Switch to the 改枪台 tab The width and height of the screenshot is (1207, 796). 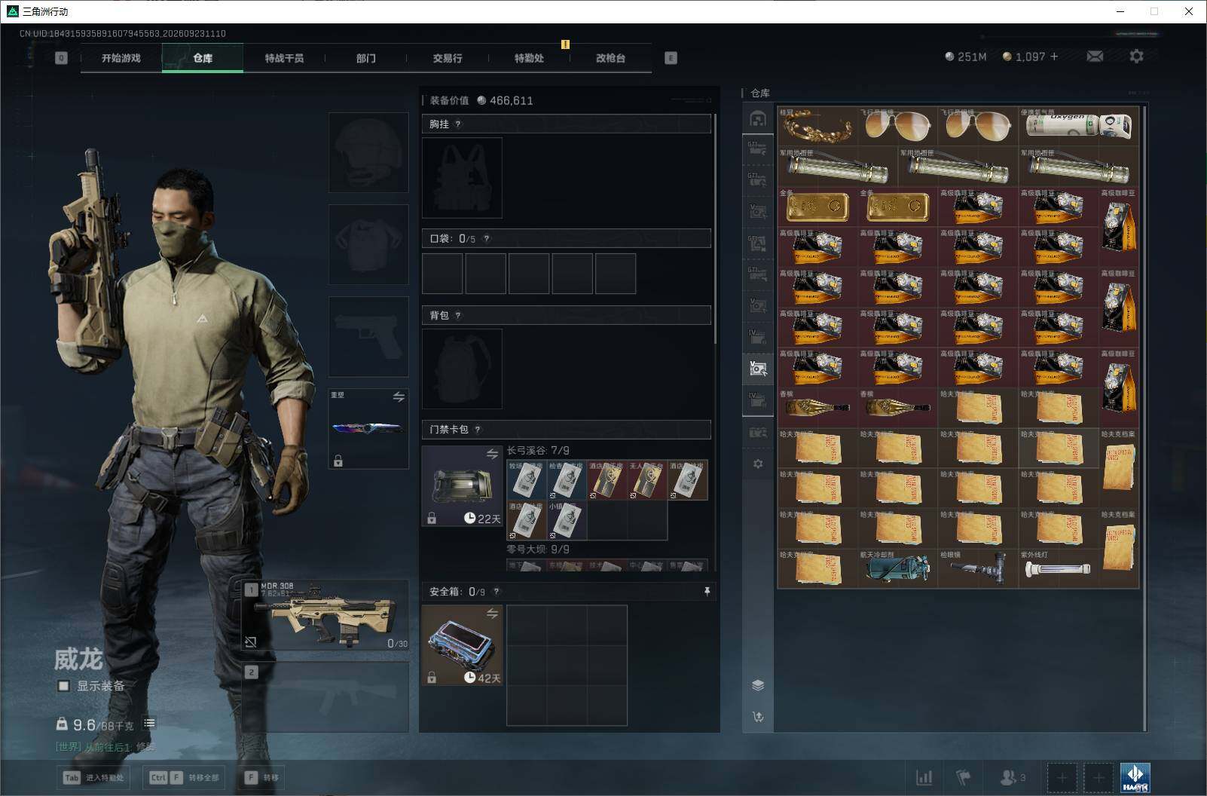(x=610, y=58)
